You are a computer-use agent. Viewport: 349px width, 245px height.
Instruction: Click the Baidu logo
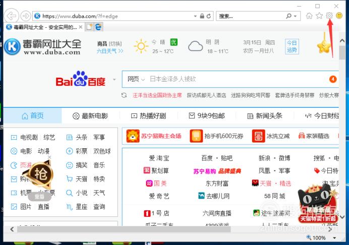(x=80, y=79)
